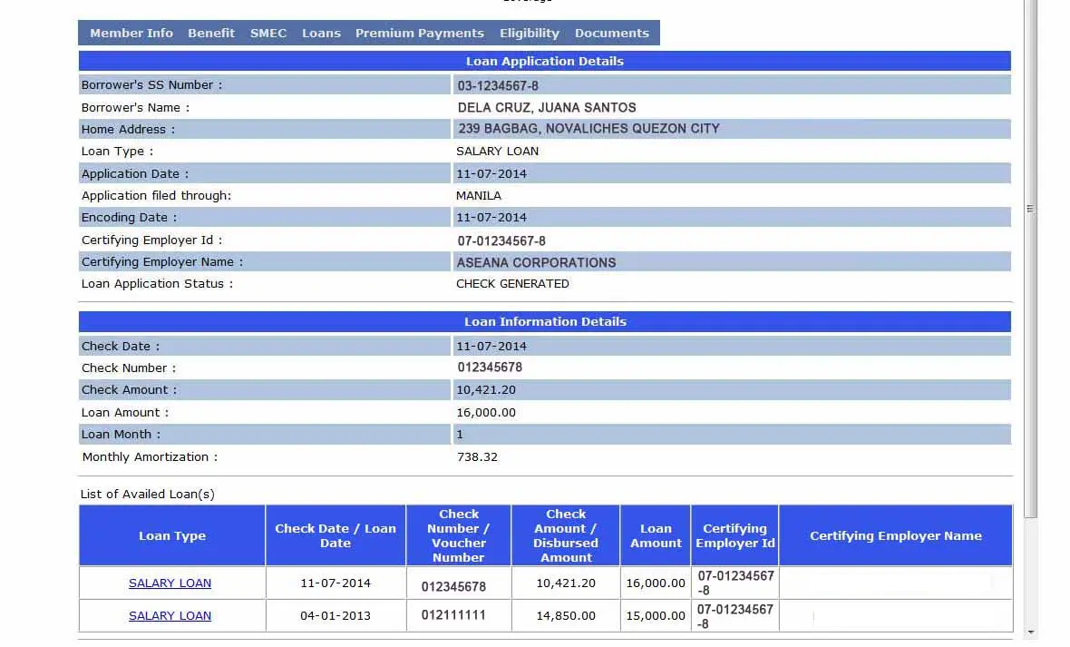Select the home address 239 BAGBAG value
The height and width of the screenshot is (647, 1070).
588,129
